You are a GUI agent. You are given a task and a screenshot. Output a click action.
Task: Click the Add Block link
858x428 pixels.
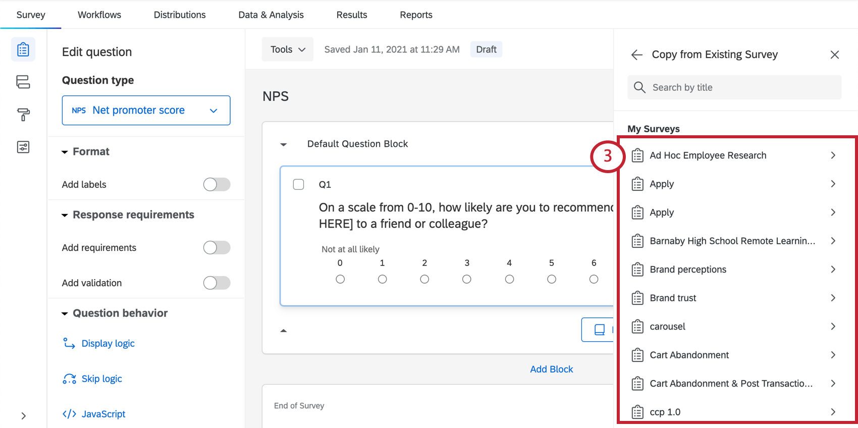[551, 369]
